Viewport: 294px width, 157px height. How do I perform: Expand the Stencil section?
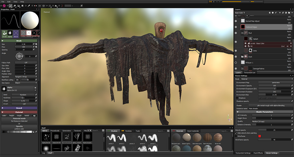pos(3,108)
